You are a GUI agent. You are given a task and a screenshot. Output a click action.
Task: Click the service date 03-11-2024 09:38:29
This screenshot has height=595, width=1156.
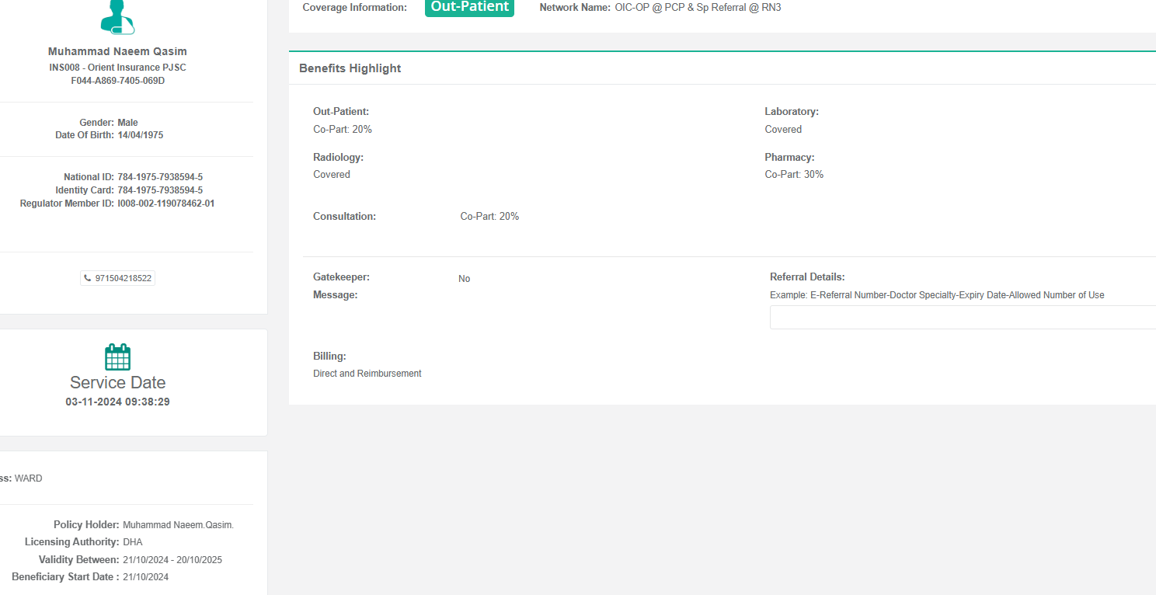(x=117, y=402)
